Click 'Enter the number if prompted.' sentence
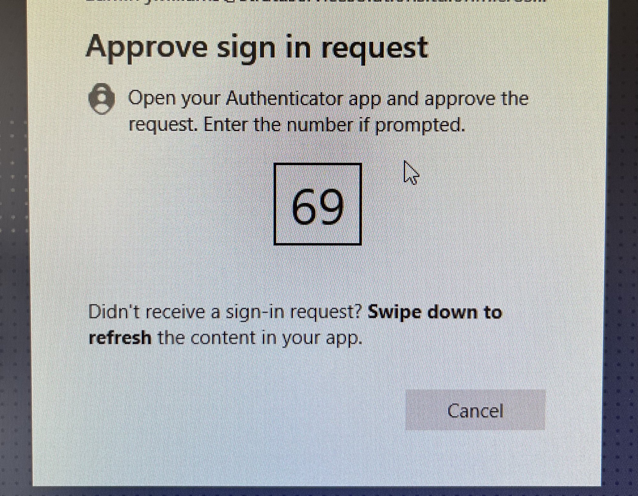 point(334,125)
